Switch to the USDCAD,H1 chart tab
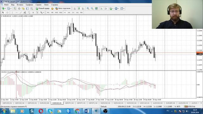203x114 pixels. tap(145, 103)
